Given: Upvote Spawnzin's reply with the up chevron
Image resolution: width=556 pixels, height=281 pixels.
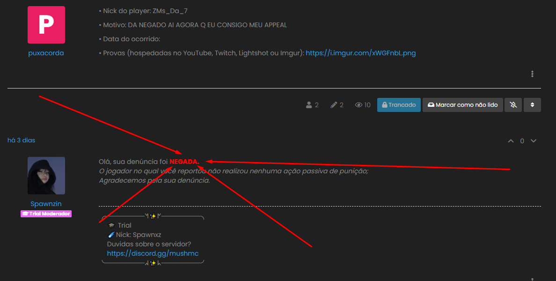Looking at the screenshot, I should 511,141.
